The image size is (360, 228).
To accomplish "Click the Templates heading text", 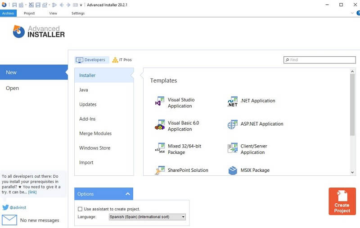I will pos(163,80).
